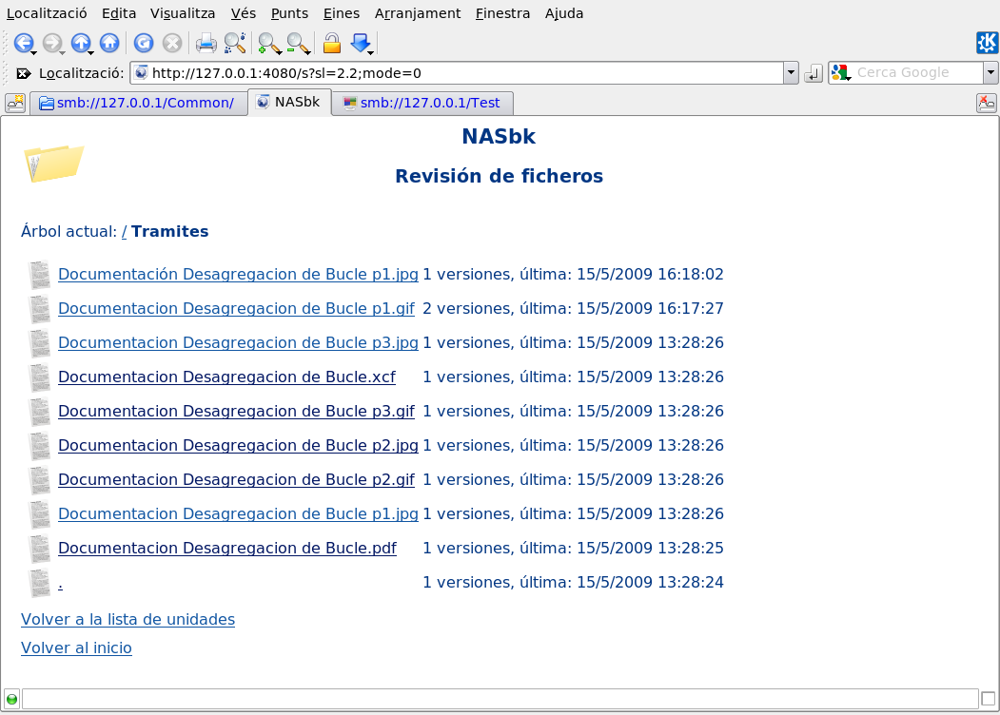The width and height of the screenshot is (1000, 715).
Task: Open the Eines menu
Action: 342,13
